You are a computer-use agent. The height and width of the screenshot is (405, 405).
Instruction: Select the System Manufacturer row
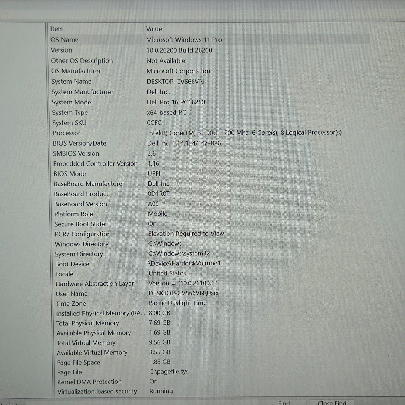pos(82,92)
